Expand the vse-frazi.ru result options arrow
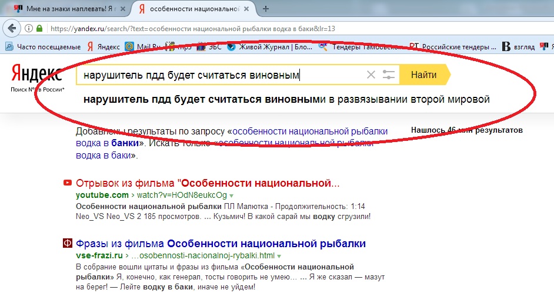 click(279, 256)
